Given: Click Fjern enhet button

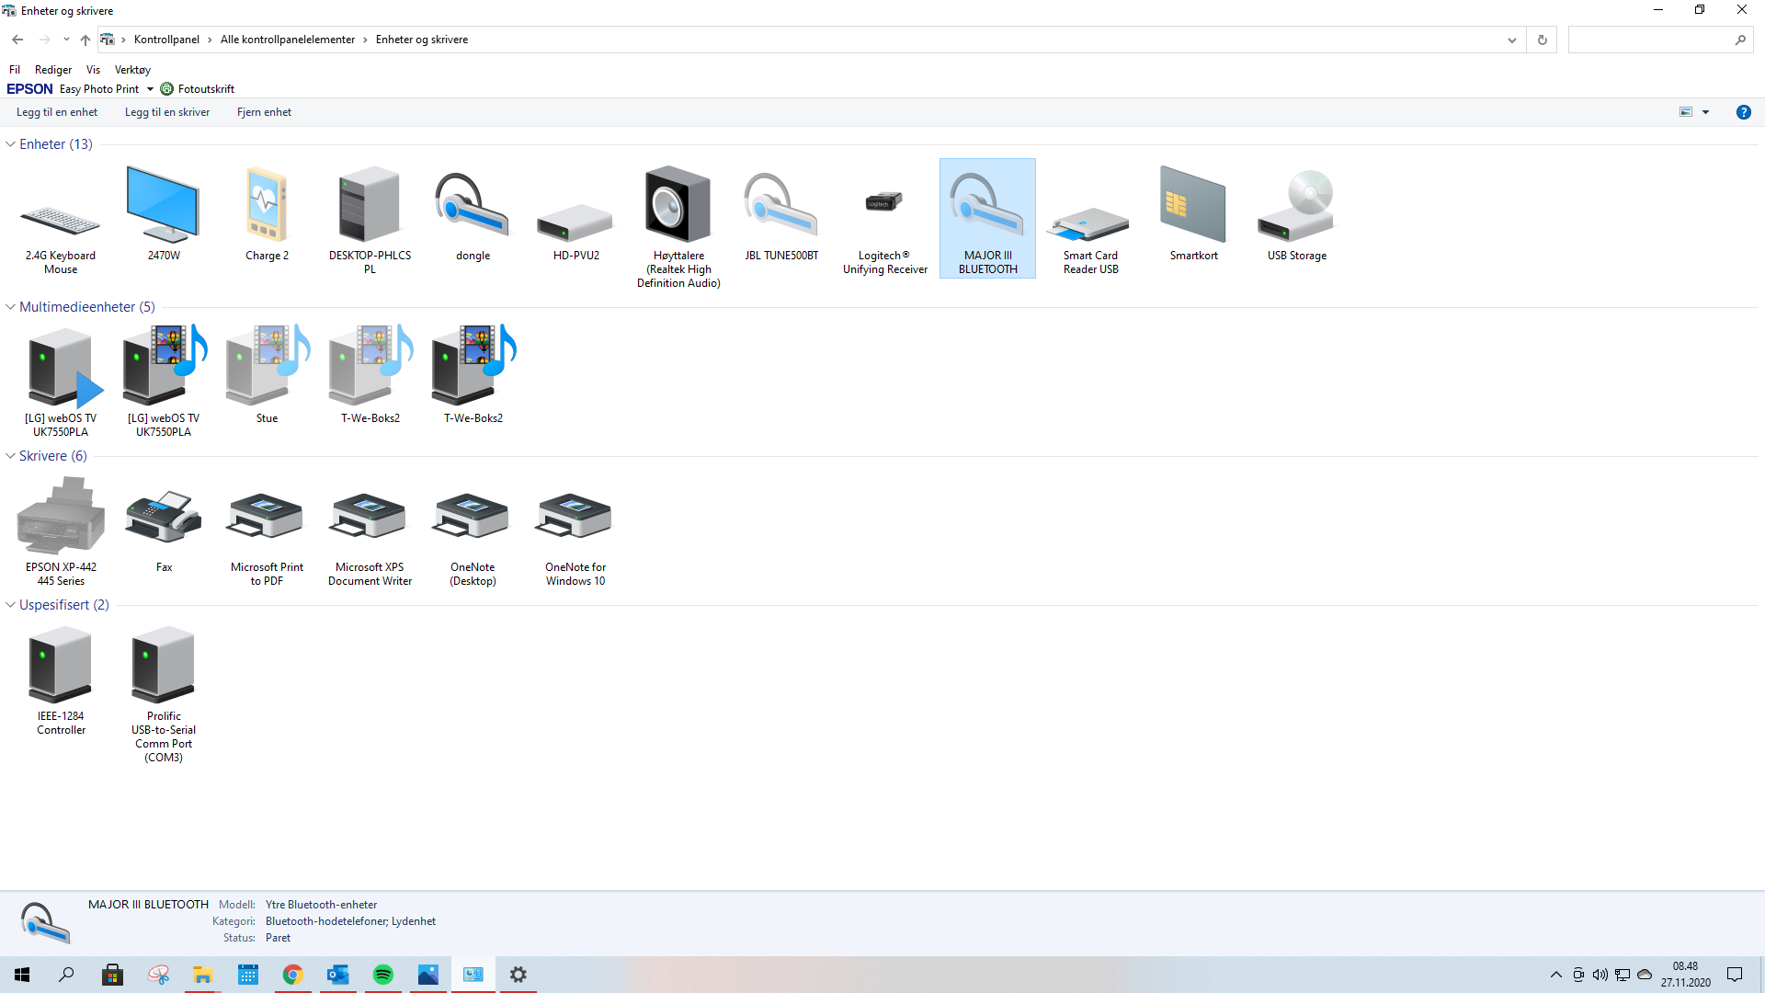Looking at the screenshot, I should pos(264,112).
